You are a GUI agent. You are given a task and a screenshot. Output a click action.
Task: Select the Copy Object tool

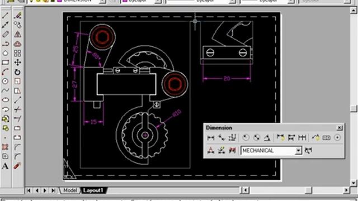point(17,25)
